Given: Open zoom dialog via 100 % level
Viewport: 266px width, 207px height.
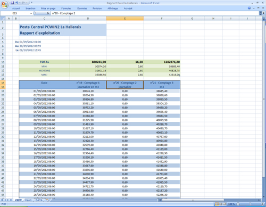Looking at the screenshot, I should point(231,204).
